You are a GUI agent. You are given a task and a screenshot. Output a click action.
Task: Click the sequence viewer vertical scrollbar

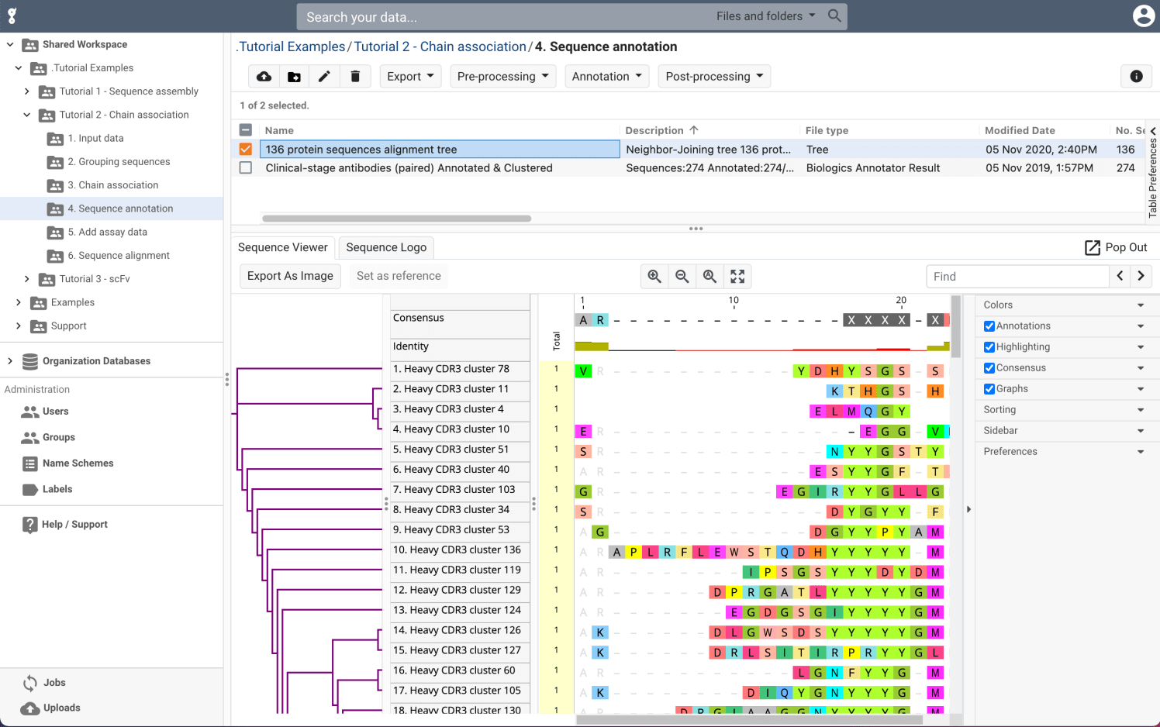(957, 326)
